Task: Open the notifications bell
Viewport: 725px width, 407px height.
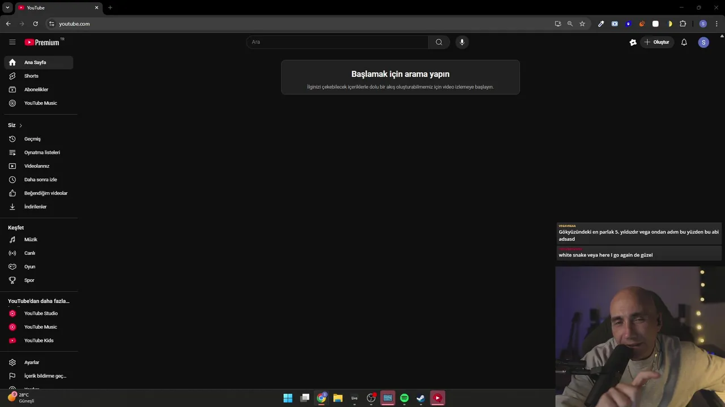Action: (x=684, y=42)
